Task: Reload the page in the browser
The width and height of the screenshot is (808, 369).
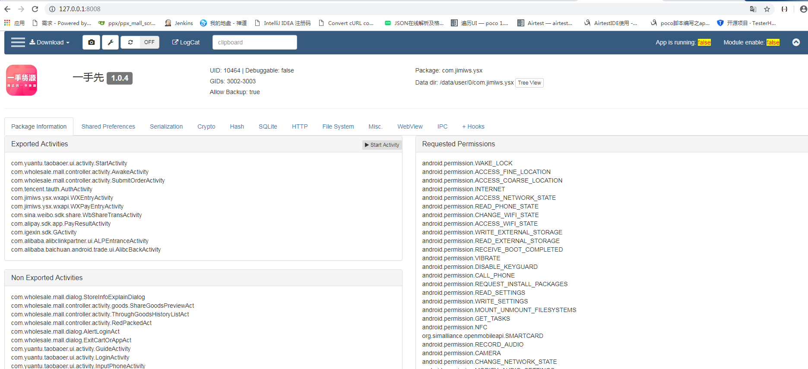Action: pos(35,9)
